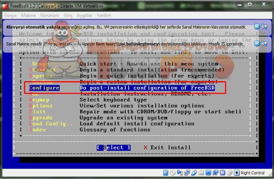
Task: Close the FreeBsd9.1.2 VirtualBox window
Action: tap(264, 5)
